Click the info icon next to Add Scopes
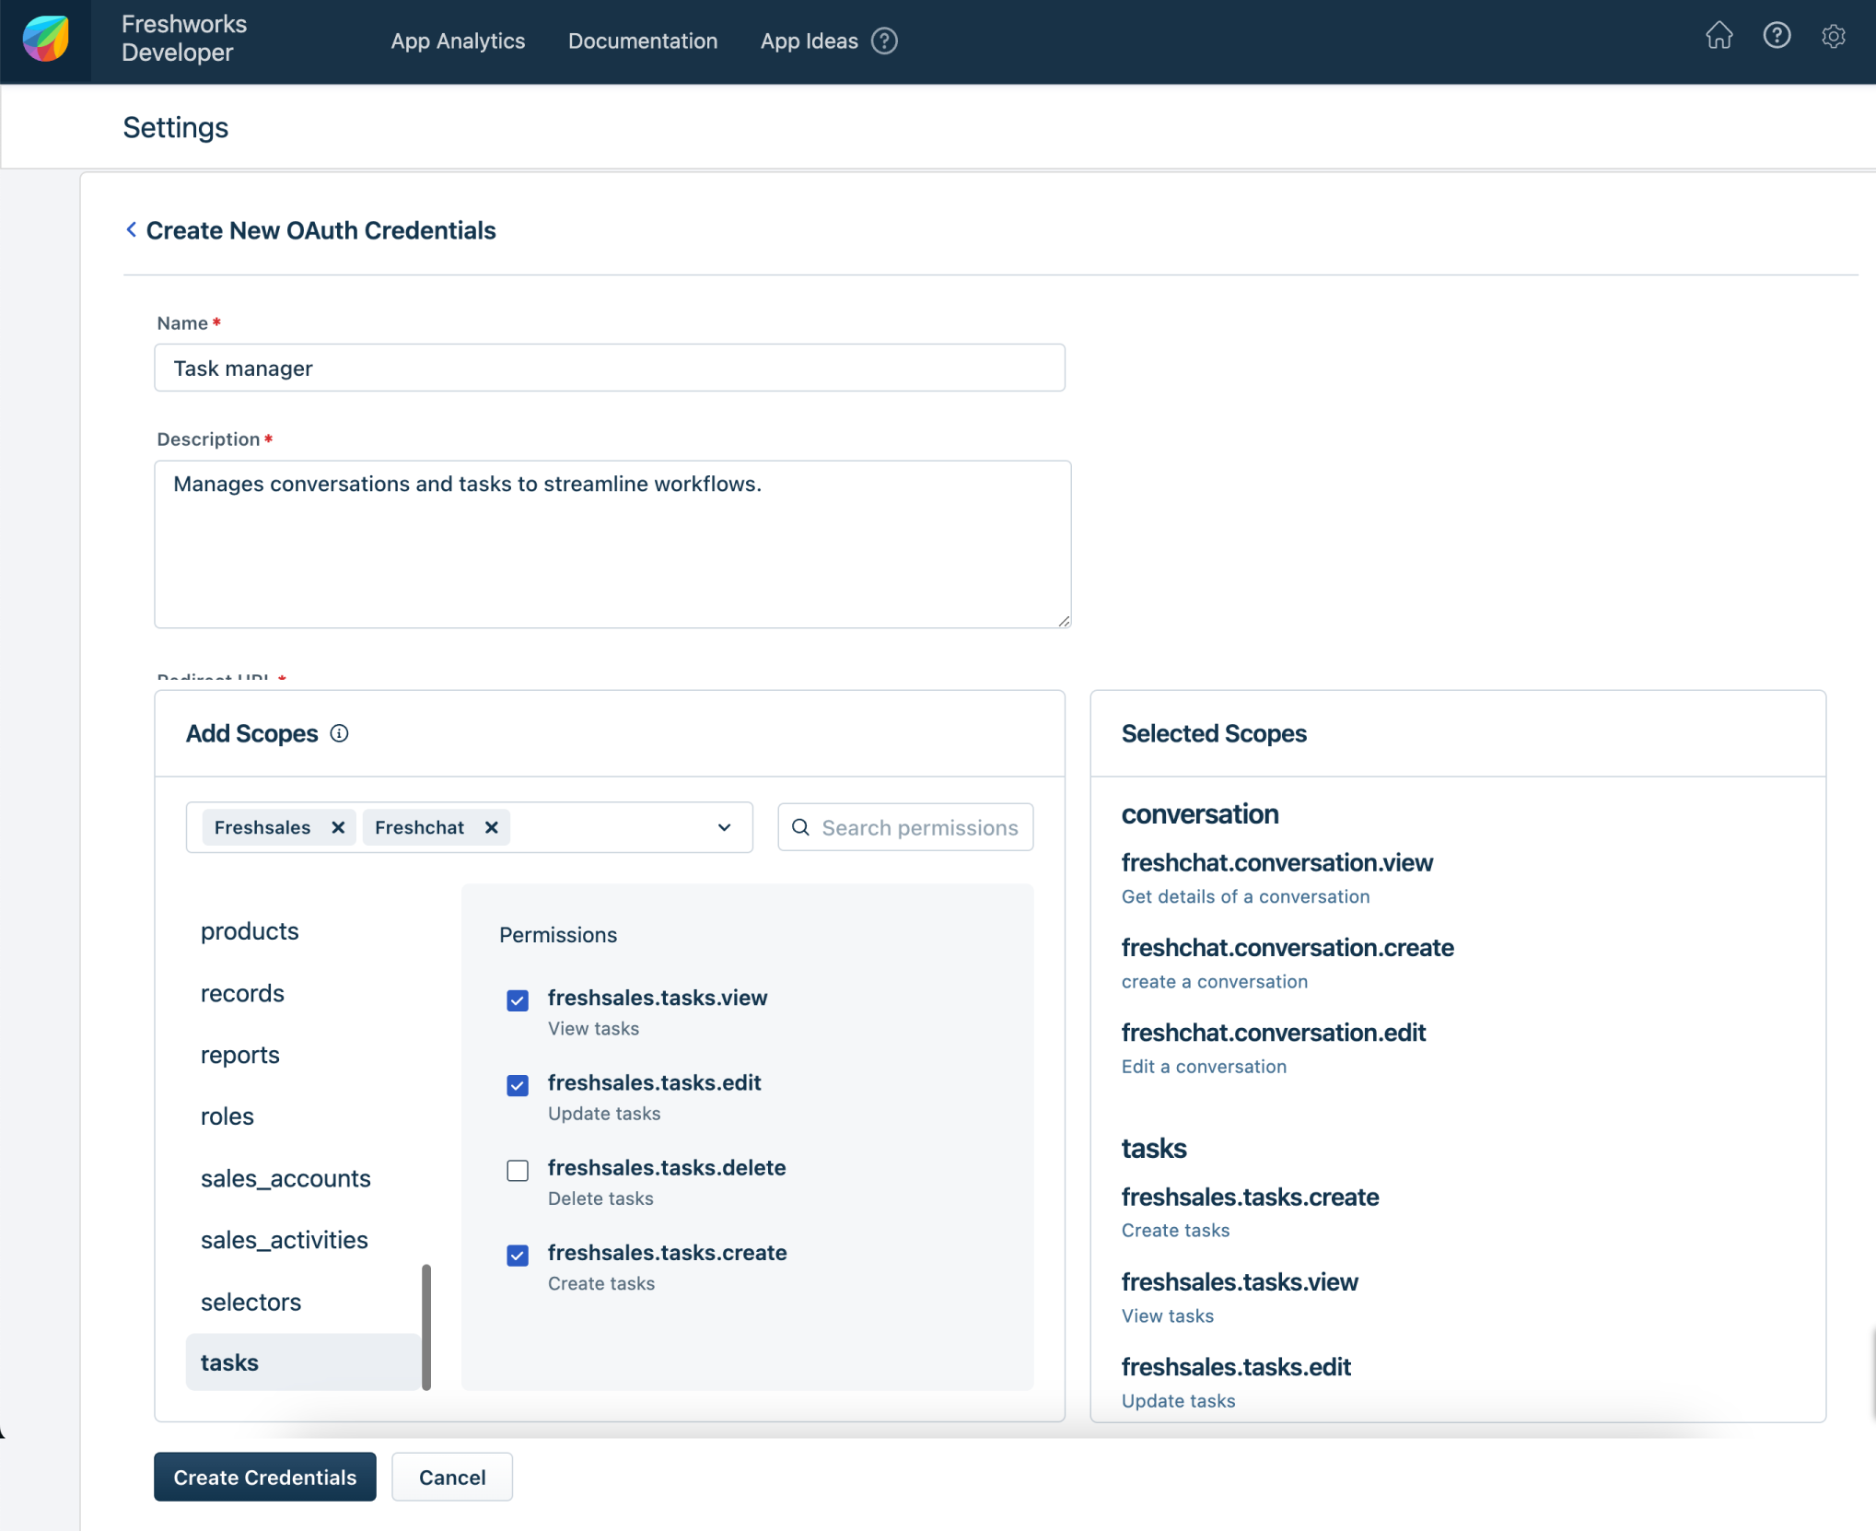This screenshot has height=1531, width=1876. [339, 733]
